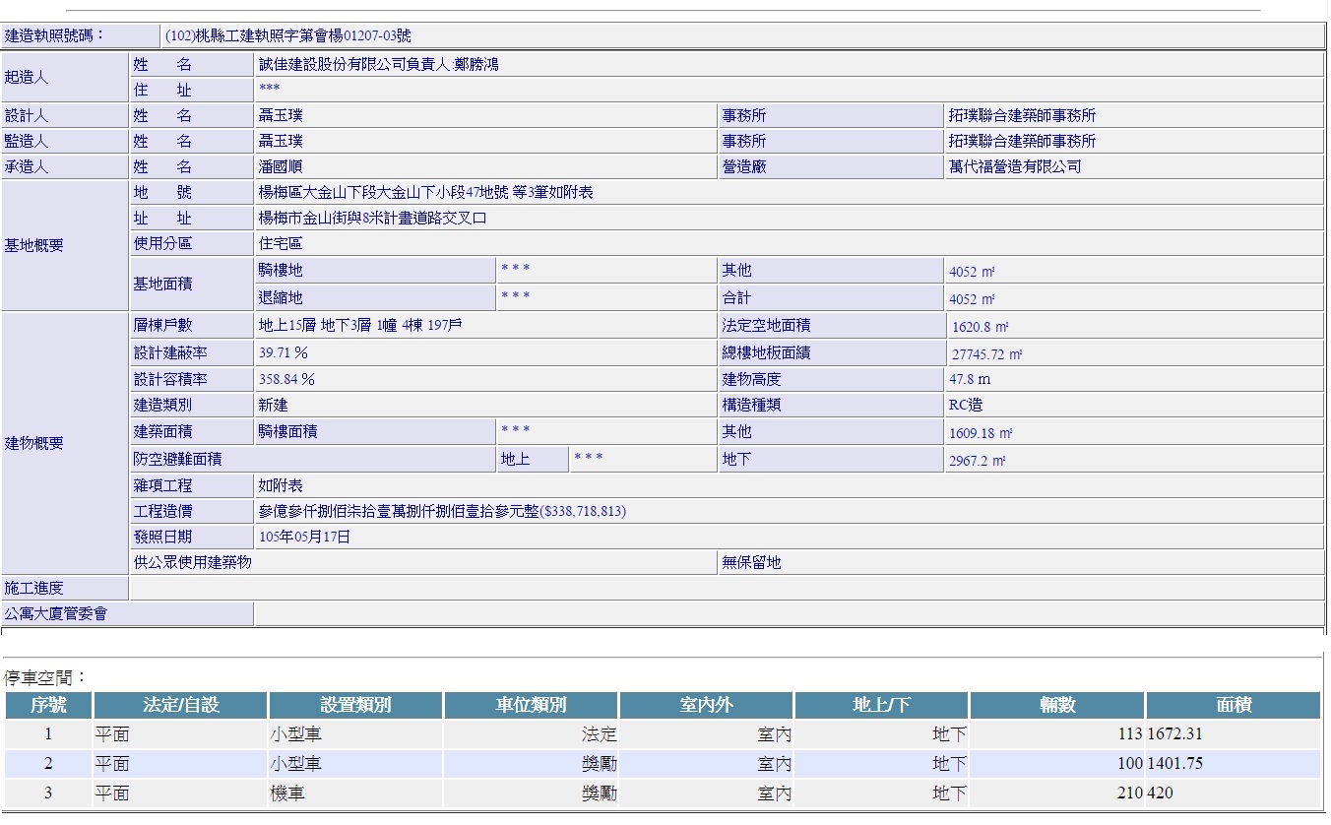Select land number 楊梅區大金山下段大金山下小段47地號
The width and height of the screenshot is (1331, 825).
coord(384,193)
